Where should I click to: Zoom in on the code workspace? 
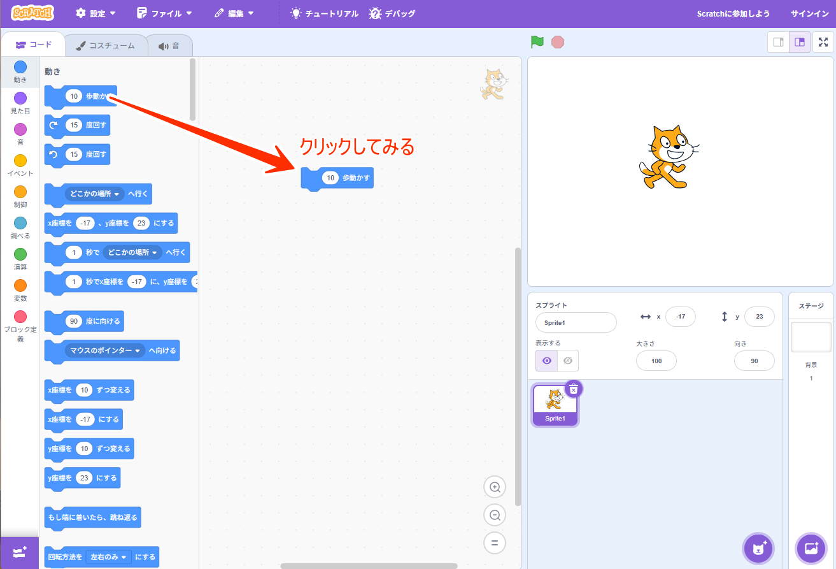pos(495,487)
